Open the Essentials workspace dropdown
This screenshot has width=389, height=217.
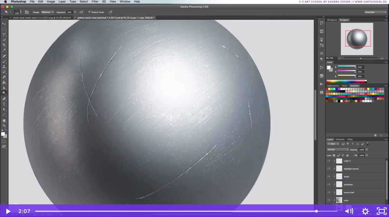click(375, 12)
